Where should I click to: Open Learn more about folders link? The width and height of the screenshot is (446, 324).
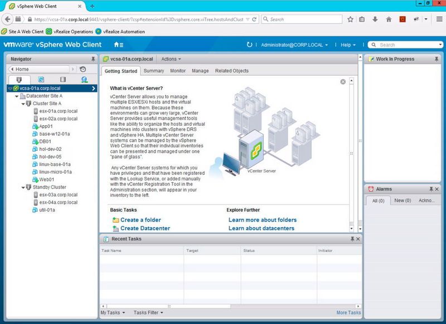[263, 220]
